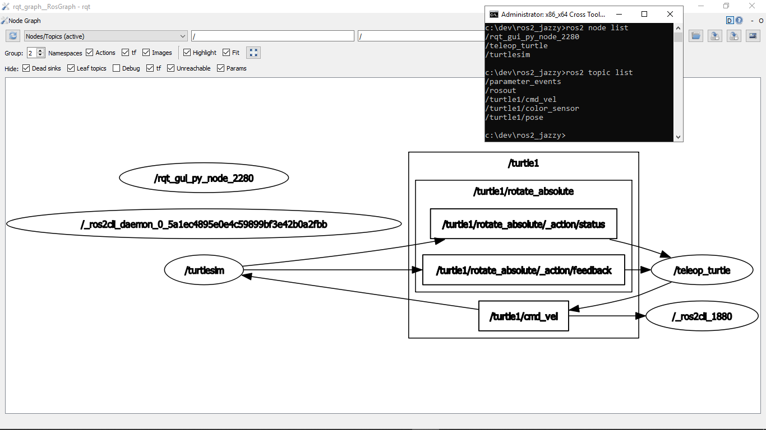Screen dimensions: 766x430
Task: Click the dash undock button beside help
Action: point(752,21)
